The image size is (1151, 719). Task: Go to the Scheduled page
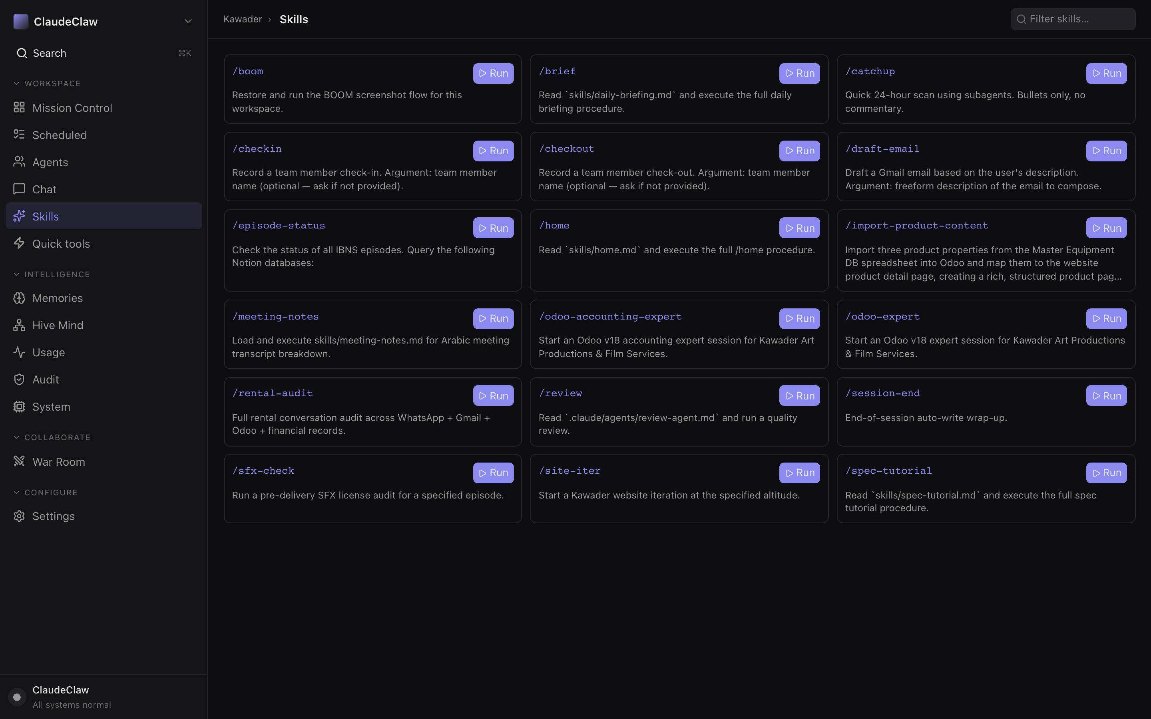104,135
